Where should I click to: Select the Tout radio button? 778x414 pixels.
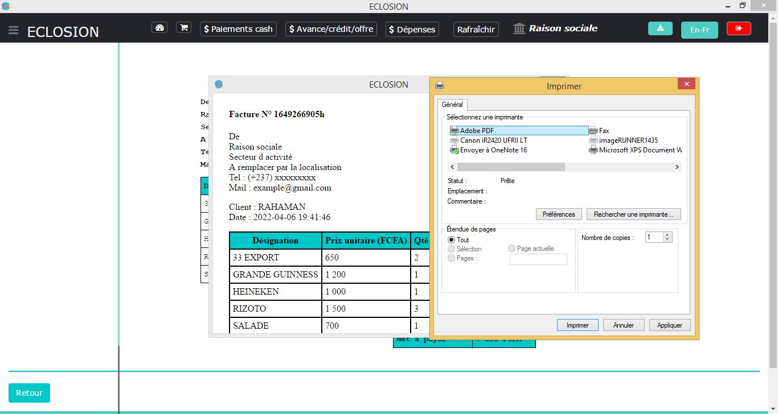coord(452,240)
